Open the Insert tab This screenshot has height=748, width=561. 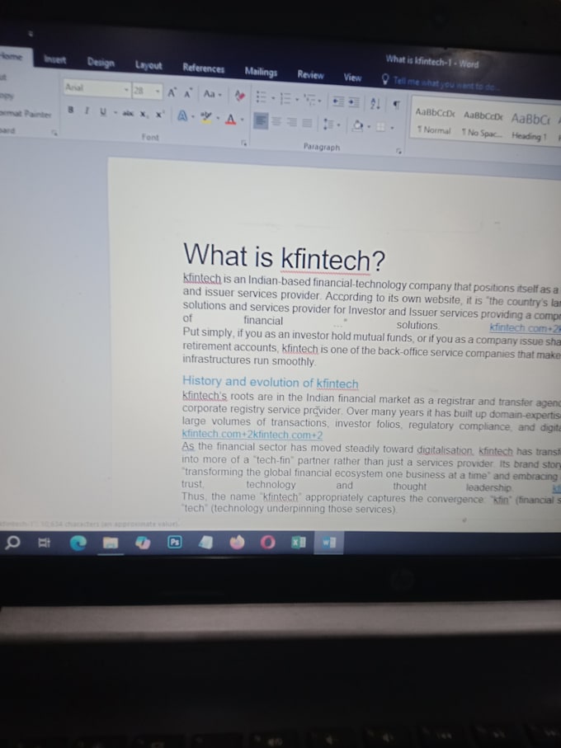(55, 59)
